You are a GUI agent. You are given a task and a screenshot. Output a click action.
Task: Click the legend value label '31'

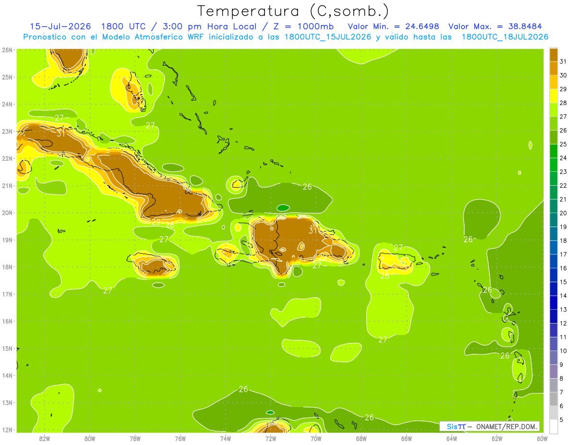(x=564, y=62)
